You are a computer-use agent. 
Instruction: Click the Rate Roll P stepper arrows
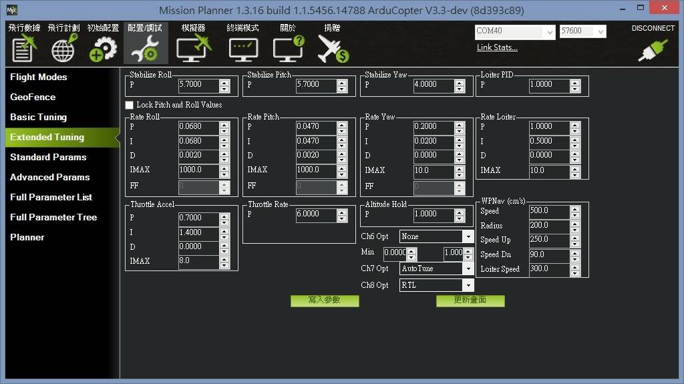pos(224,128)
